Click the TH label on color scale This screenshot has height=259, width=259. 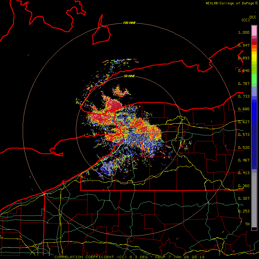247,224
